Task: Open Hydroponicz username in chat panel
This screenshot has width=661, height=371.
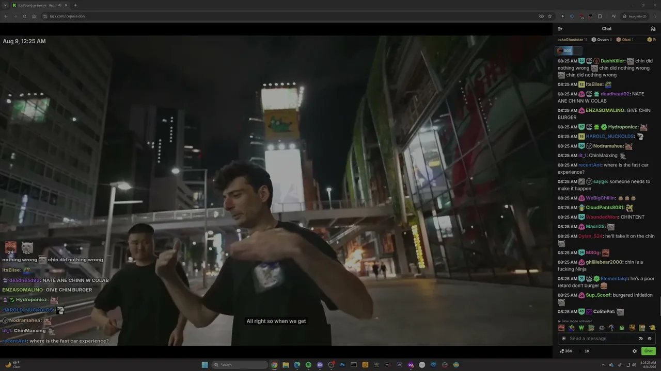Action: tap(622, 127)
